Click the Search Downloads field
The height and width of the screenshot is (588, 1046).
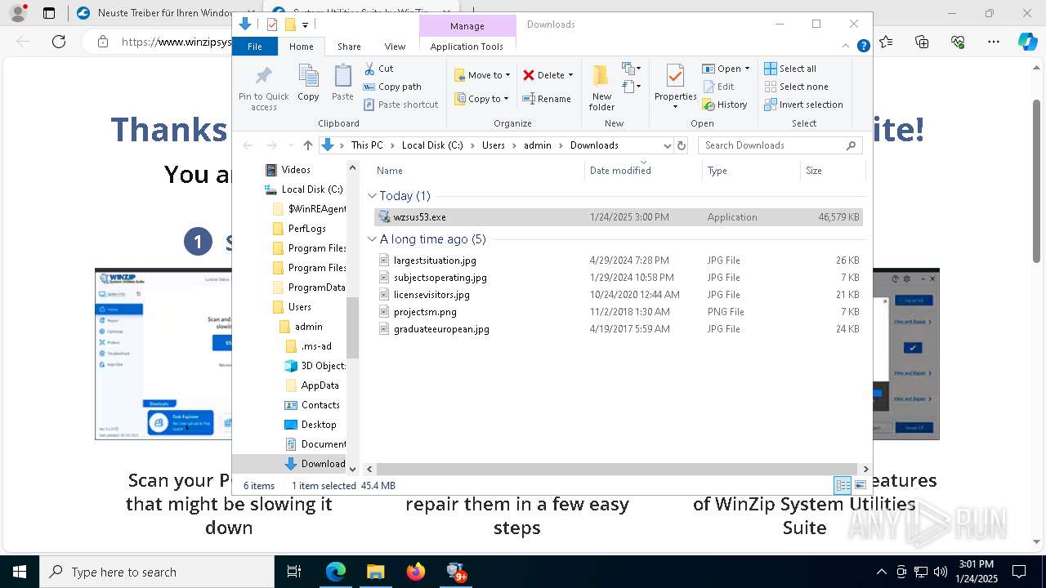(x=780, y=145)
